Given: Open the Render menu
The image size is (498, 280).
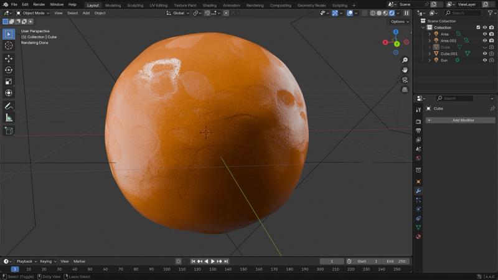Looking at the screenshot, I should point(39,4).
